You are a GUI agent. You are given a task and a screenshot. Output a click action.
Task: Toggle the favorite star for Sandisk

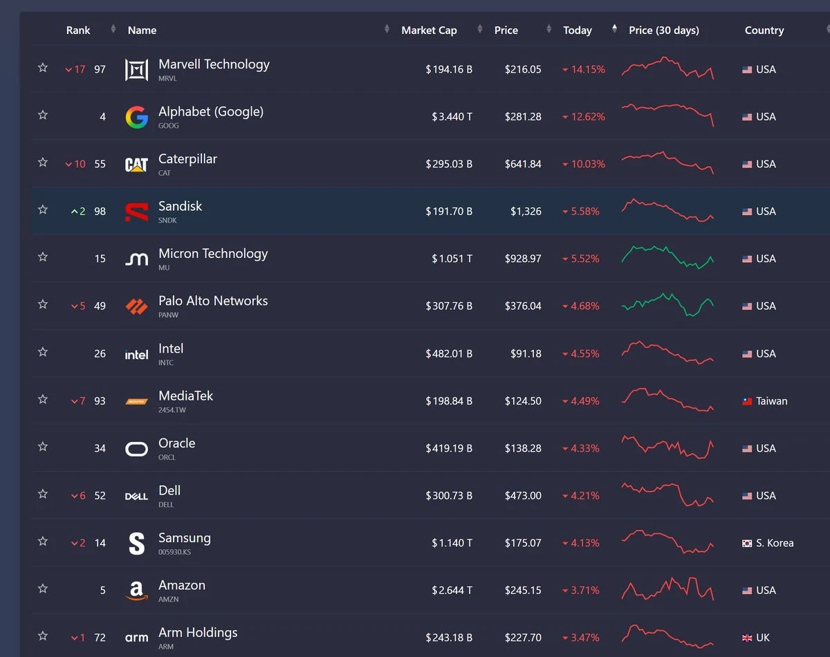43,210
